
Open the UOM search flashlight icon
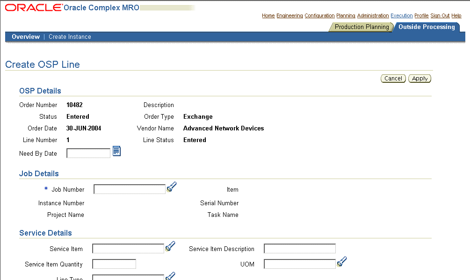[342, 262]
